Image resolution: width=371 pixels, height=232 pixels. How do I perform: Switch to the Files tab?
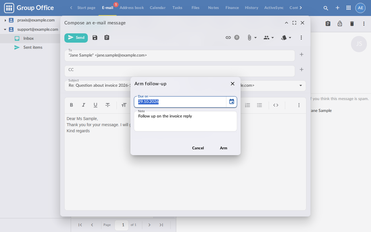[x=196, y=8]
